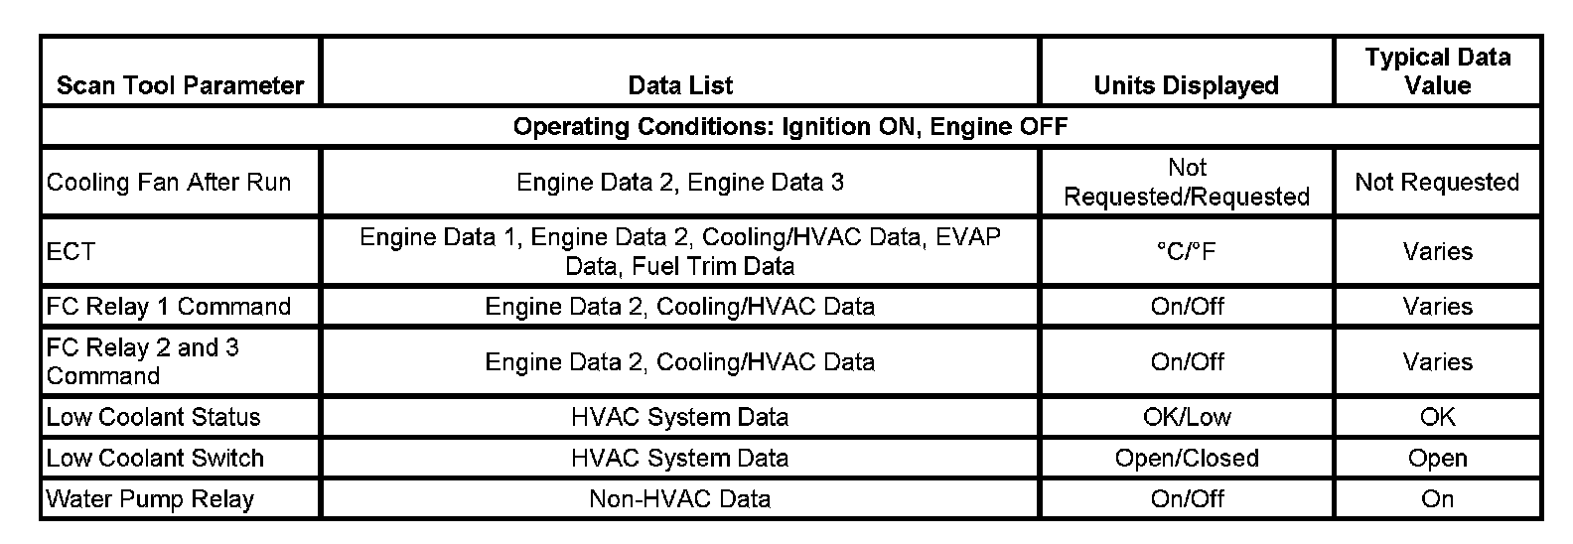
Task: Click the Open/Closed units cell
Action: point(1186,459)
